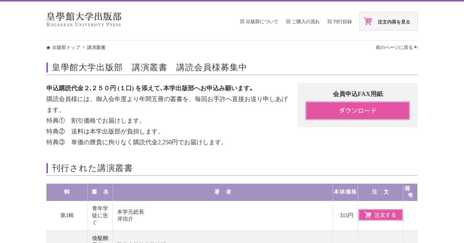Click the 本体価格 column header
This screenshot has height=243, width=464.
tap(345, 192)
